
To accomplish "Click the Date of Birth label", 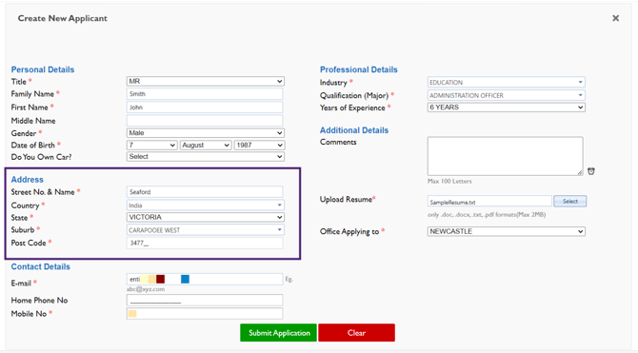I will pyautogui.click(x=33, y=146).
